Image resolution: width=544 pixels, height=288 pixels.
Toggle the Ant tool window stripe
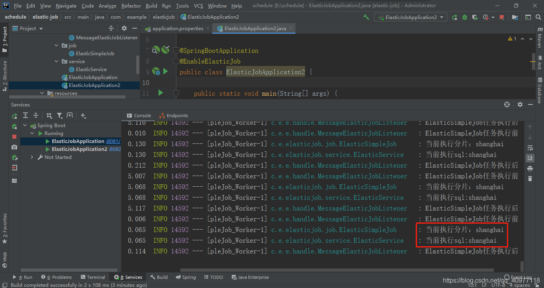[540, 62]
